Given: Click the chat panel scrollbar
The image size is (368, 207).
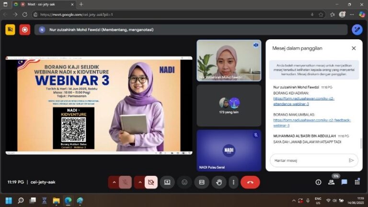Looking at the screenshot, I should [361, 143].
